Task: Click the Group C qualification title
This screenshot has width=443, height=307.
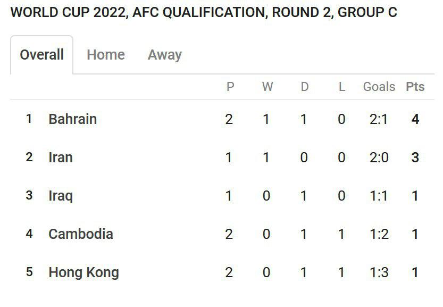Action: [x=204, y=12]
